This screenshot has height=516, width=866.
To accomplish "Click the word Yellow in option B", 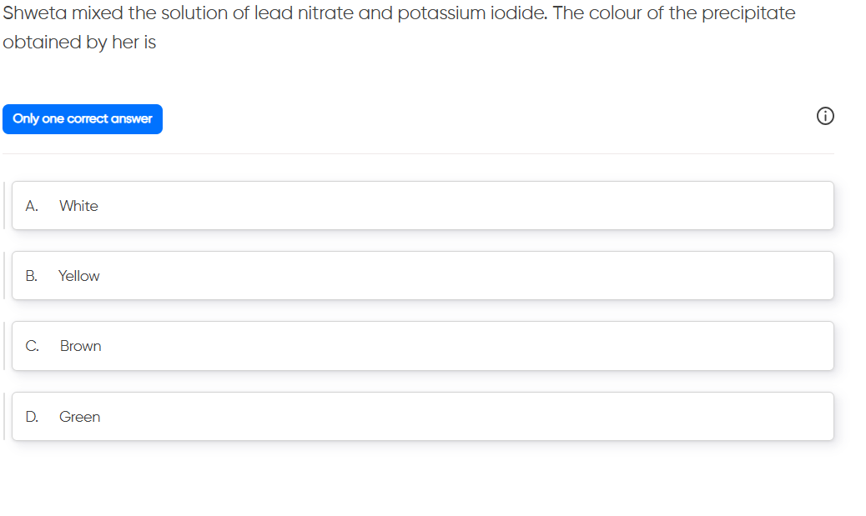I will coord(78,276).
